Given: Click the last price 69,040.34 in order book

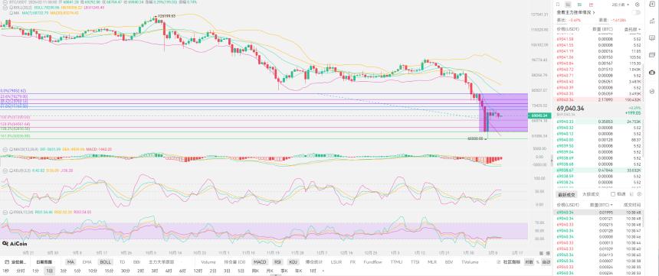Looking at the screenshot, I should [570, 109].
